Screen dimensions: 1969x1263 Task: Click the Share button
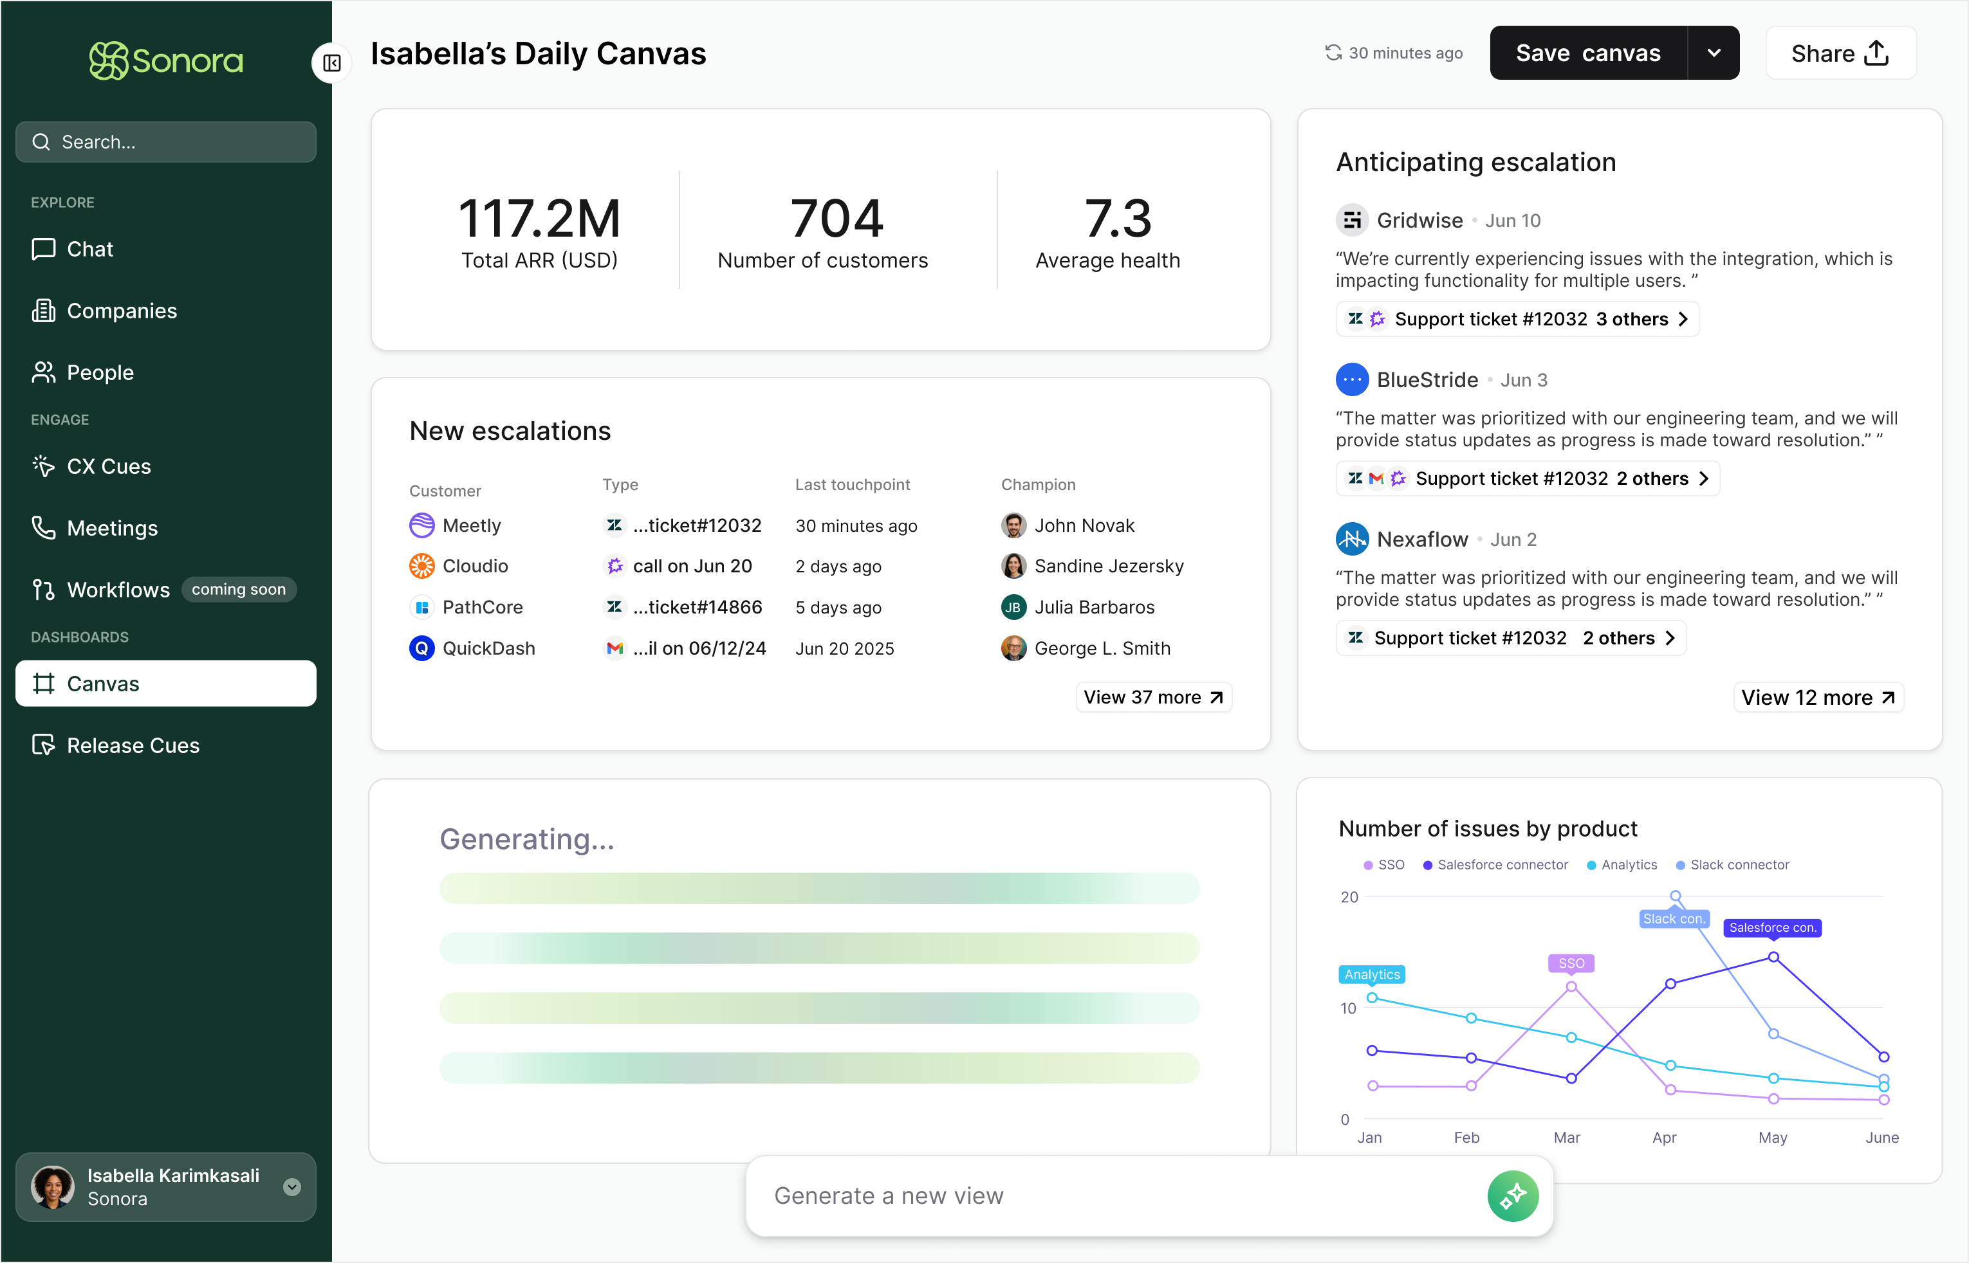coord(1840,53)
